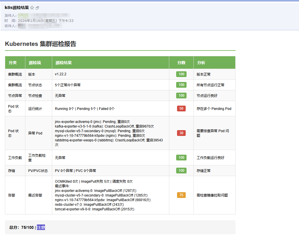The height and width of the screenshot is (245, 299).
Task: Select rabbitmq-exporter-weops-0 CrashLoopBackOff line
Action: (109, 142)
